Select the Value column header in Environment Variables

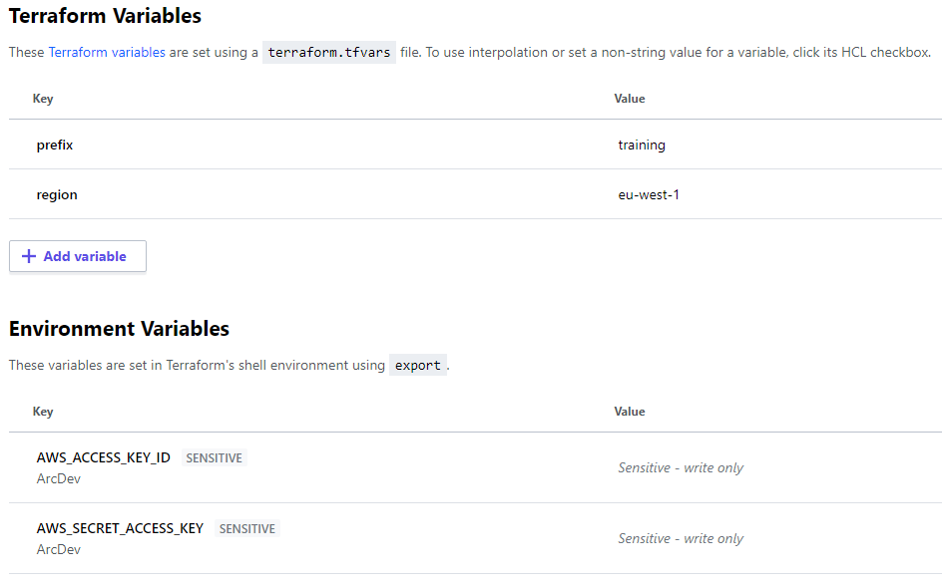tap(630, 412)
